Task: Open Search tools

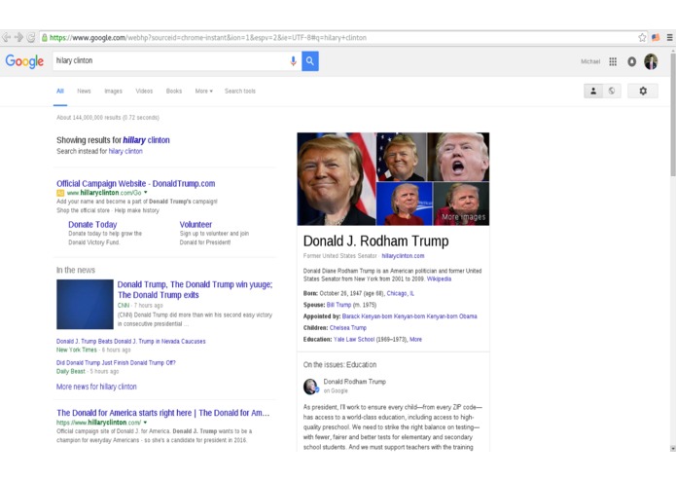Action: point(239,91)
